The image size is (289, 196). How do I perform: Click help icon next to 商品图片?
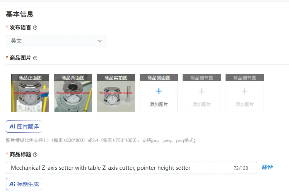click(x=35, y=58)
